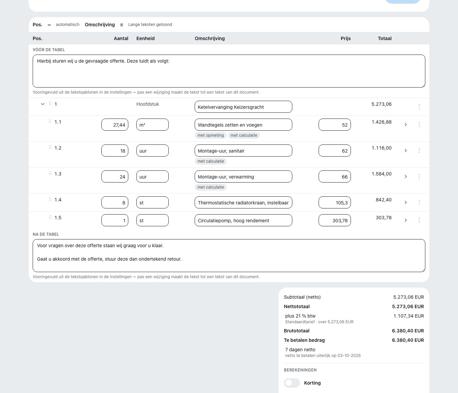Image resolution: width=458 pixels, height=393 pixels.
Task: Change Pos. numbering mode automatisch
Action: 63,25
